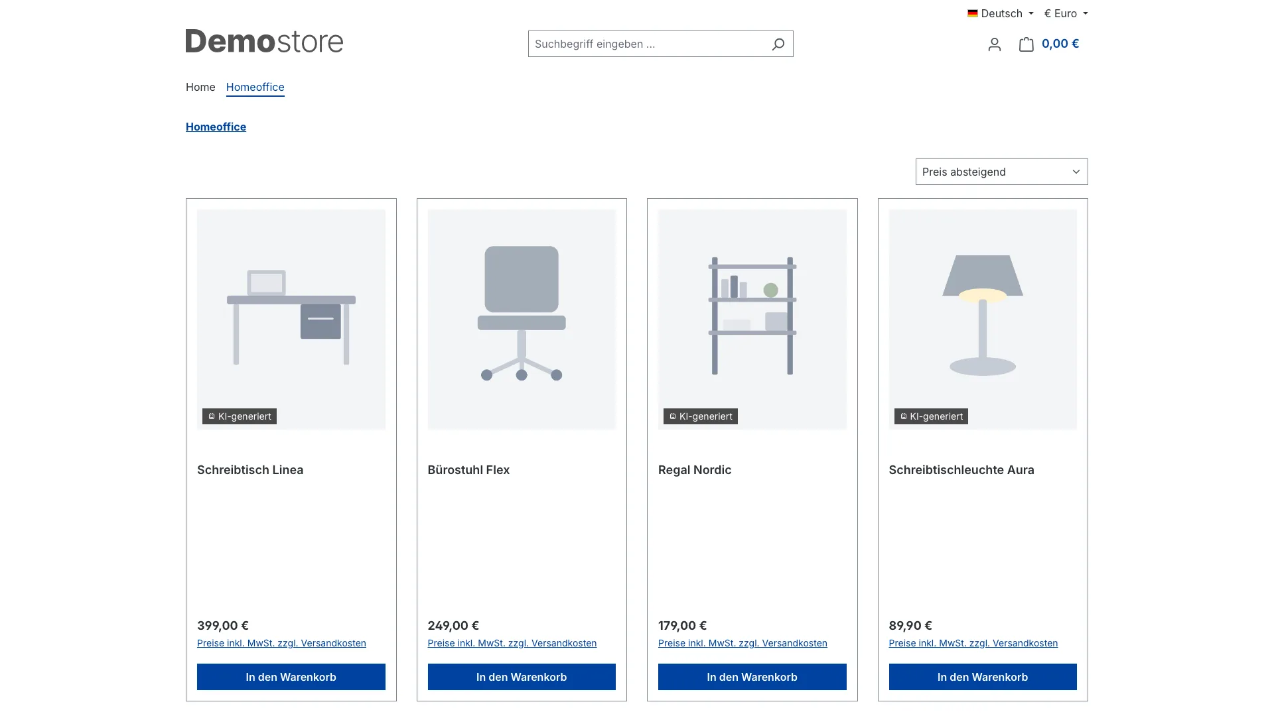Open the Regal Nordic shelf image
Screen dimensions: 1274x716
coord(752,320)
